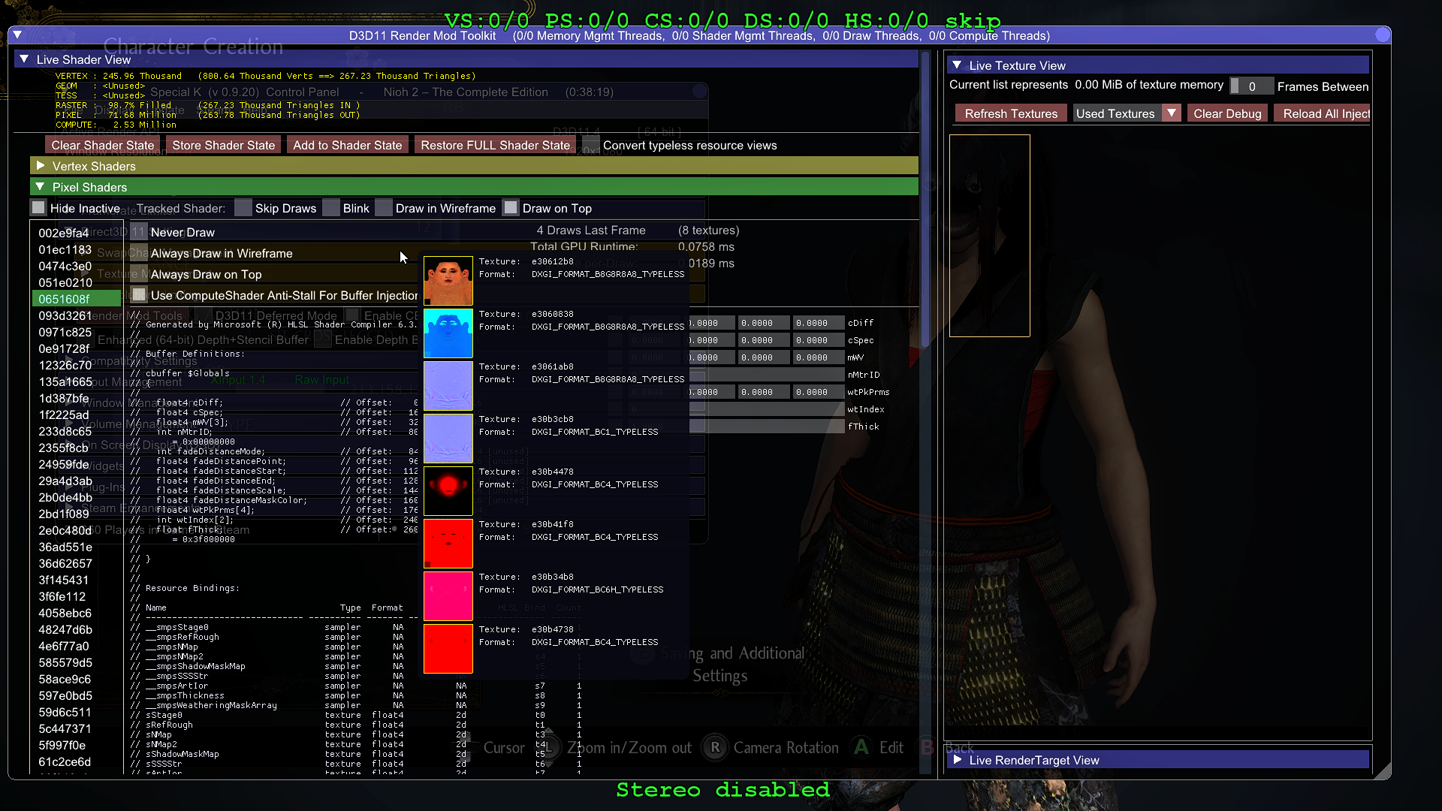Select the live texture preview thumbnail
The height and width of the screenshot is (811, 1442).
[x=990, y=236]
